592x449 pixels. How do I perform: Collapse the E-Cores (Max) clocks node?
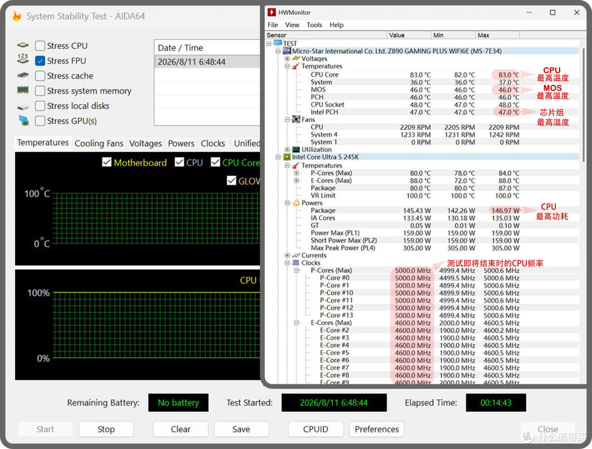297,323
